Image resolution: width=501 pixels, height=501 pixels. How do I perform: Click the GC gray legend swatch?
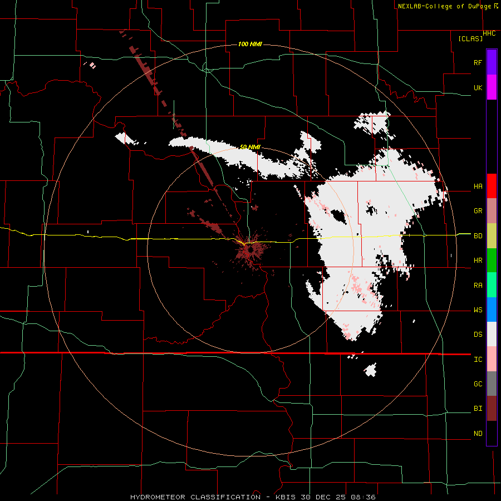tap(492, 384)
